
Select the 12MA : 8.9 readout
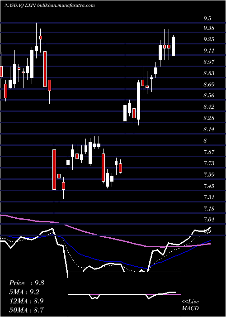click(x=27, y=301)
